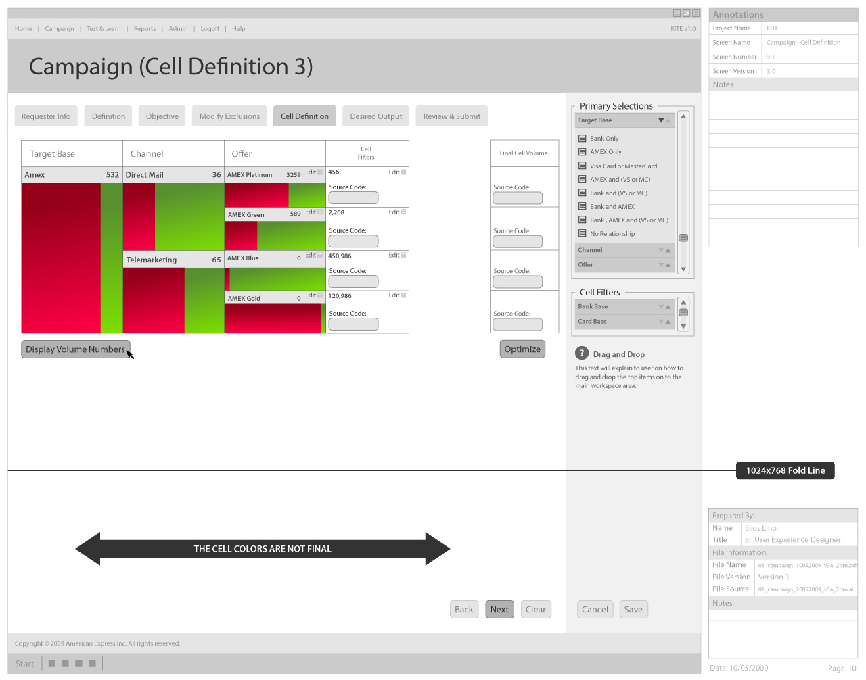866x680 pixels.
Task: Click the No Relationship list icon
Action: [582, 234]
